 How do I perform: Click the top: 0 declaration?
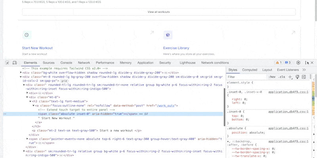pyautogui.click(x=238, y=116)
